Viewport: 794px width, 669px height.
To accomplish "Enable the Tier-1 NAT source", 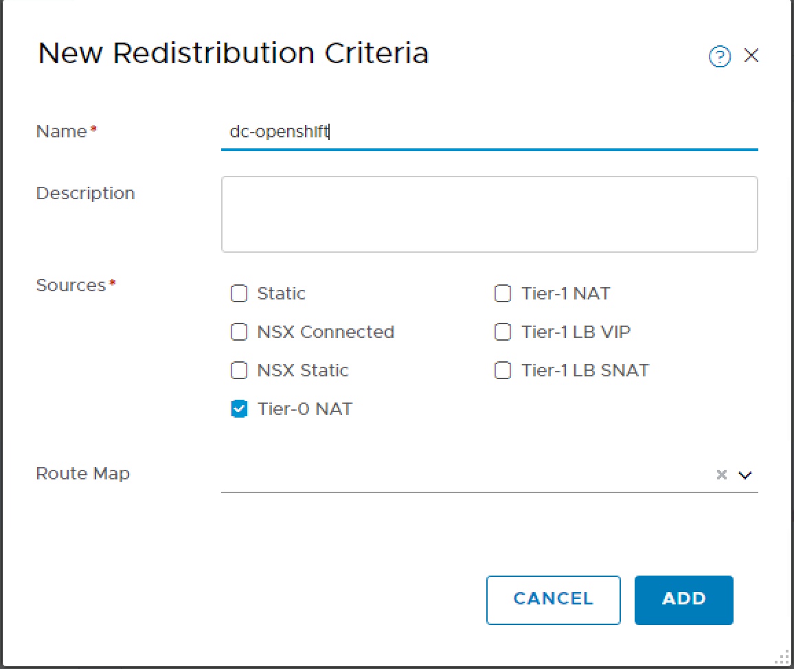I will tap(503, 293).
